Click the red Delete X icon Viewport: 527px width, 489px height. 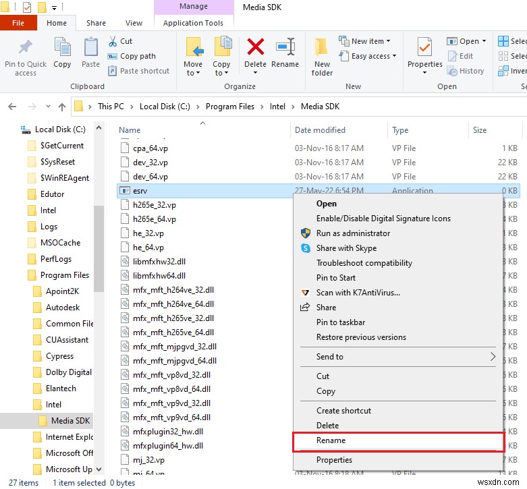pos(256,47)
